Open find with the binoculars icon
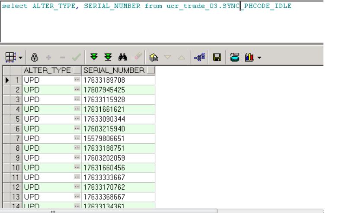The width and height of the screenshot is (355, 213). [x=122, y=57]
